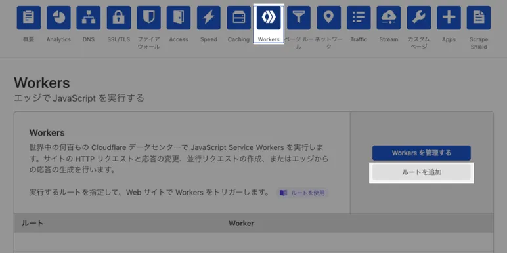Click the SSL/TLS label text
The height and width of the screenshot is (253, 507).
click(x=119, y=39)
